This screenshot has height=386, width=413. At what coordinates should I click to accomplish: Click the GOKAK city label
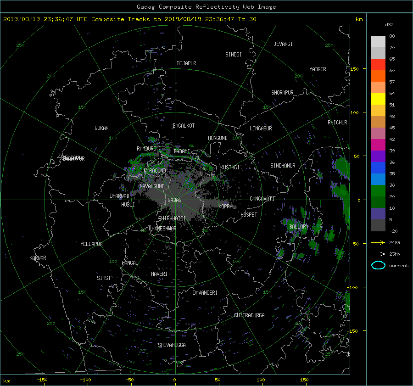pyautogui.click(x=102, y=128)
